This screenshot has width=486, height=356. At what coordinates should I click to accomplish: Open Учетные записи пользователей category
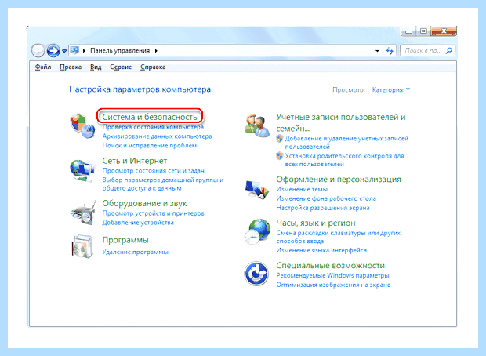[341, 122]
